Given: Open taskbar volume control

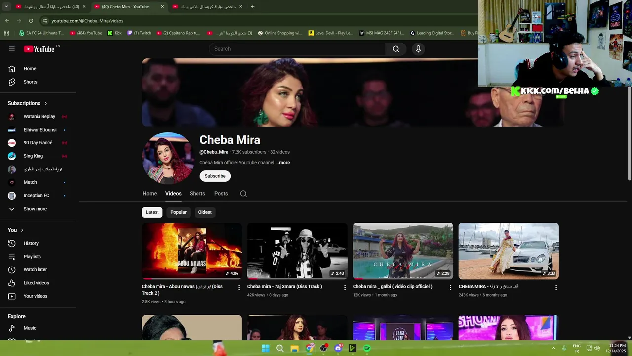Looking at the screenshot, I should pyautogui.click(x=597, y=348).
